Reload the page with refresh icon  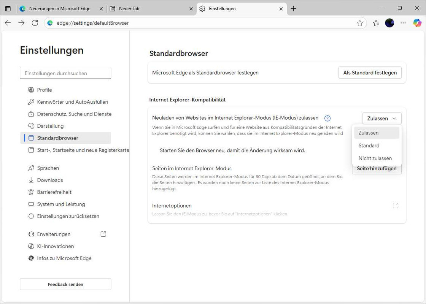coord(35,23)
